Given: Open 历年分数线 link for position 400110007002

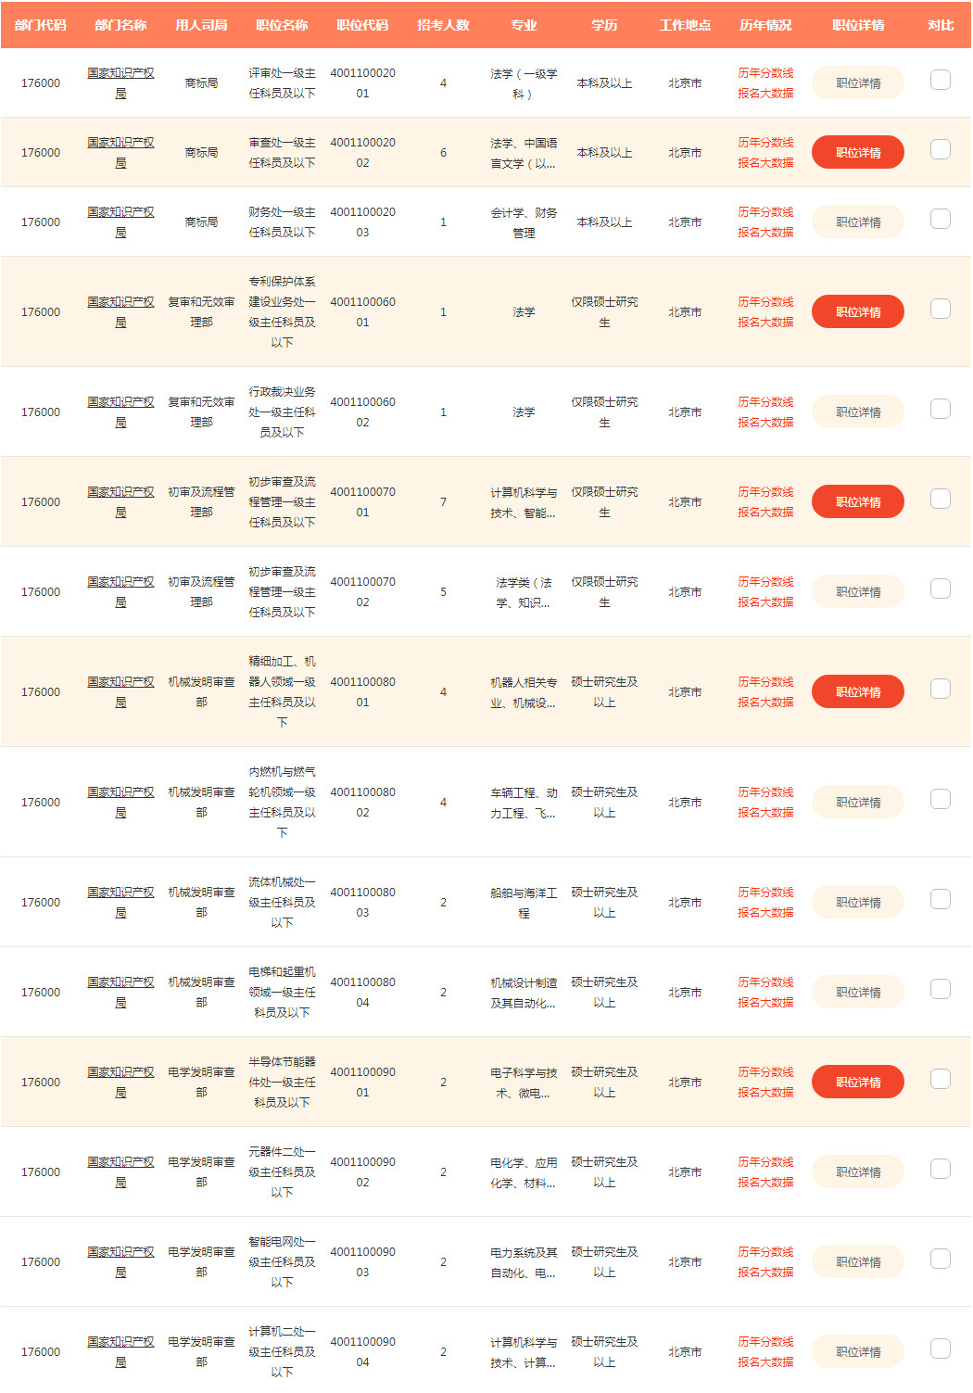Looking at the screenshot, I should [x=765, y=581].
